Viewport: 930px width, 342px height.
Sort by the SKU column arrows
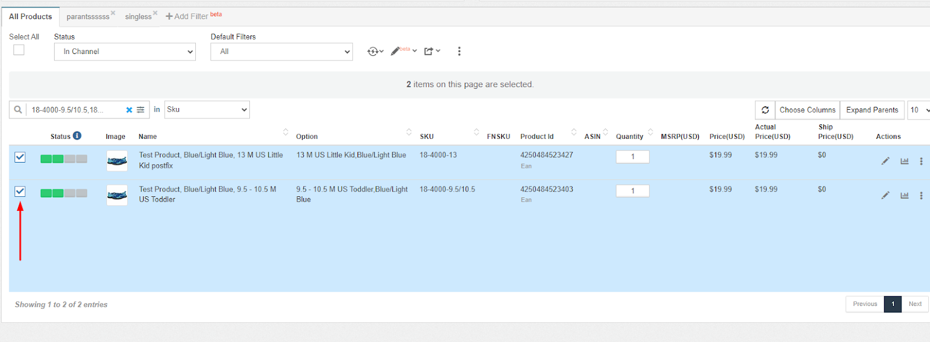[477, 132]
